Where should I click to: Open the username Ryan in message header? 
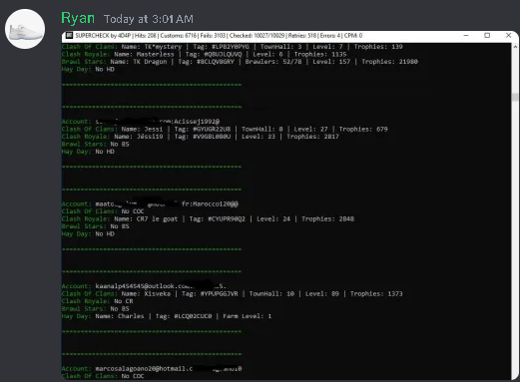(x=78, y=18)
